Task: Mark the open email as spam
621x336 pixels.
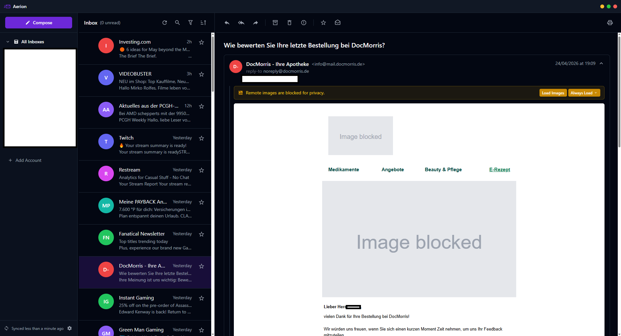Action: pyautogui.click(x=304, y=23)
